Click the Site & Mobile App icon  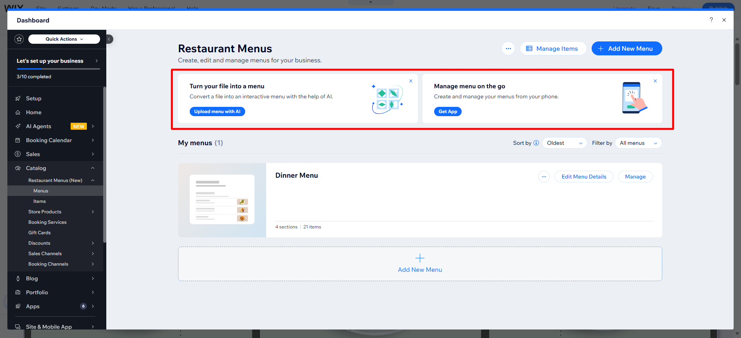click(18, 327)
